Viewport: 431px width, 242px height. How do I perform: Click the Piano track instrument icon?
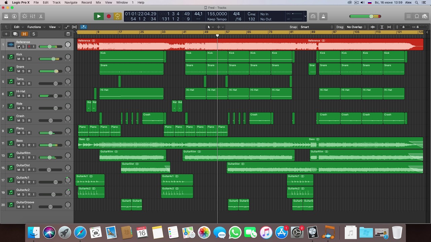pyautogui.click(x=11, y=131)
